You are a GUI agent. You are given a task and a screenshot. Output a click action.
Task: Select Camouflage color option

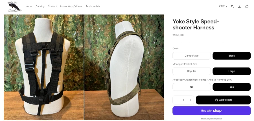click(x=192, y=56)
